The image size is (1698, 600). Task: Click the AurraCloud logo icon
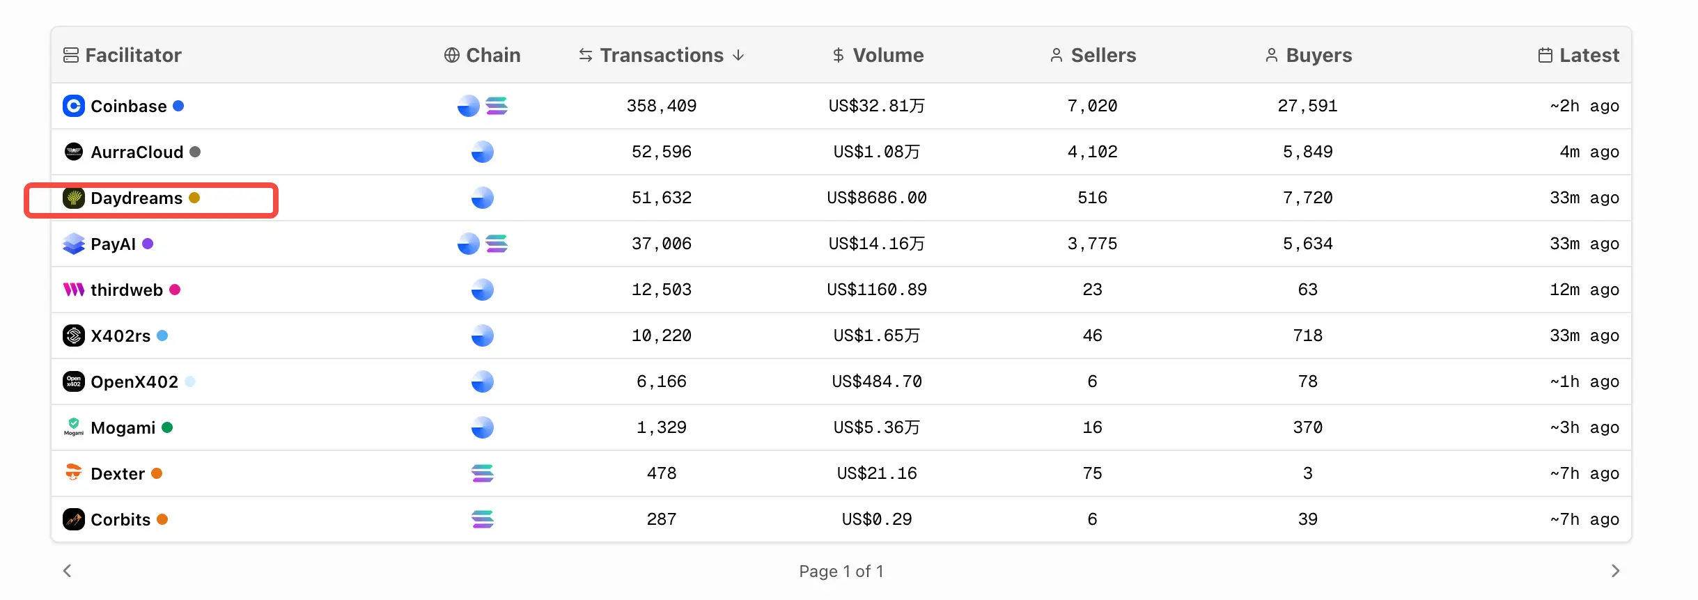(x=74, y=152)
